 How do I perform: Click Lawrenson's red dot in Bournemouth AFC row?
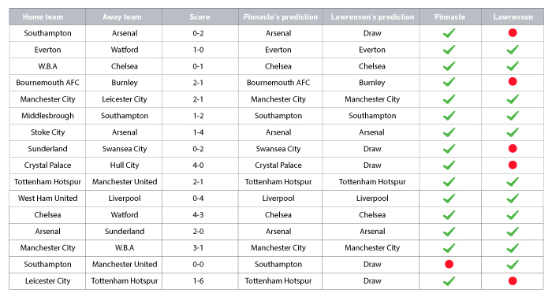[x=513, y=82]
